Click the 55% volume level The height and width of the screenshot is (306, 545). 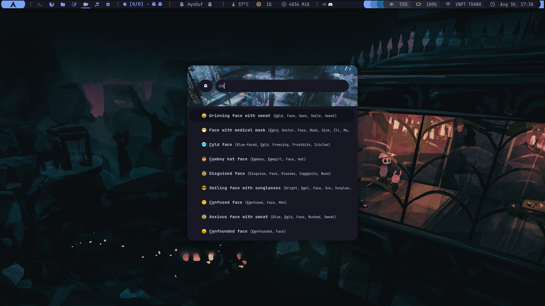click(x=403, y=4)
